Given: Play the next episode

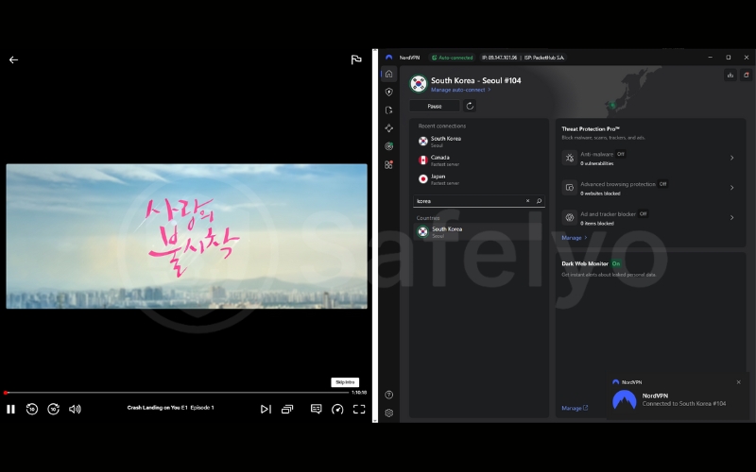Looking at the screenshot, I should click(266, 409).
